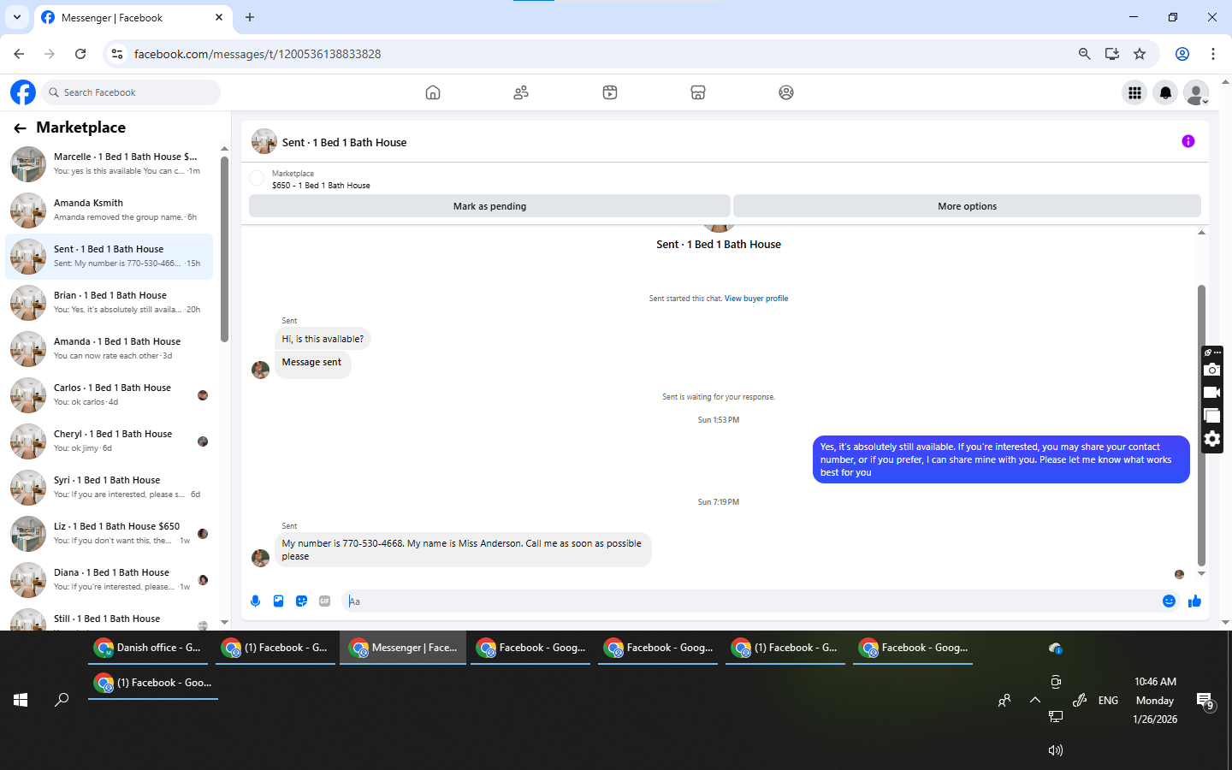Send a voice clip with the microphone icon
The image size is (1232, 770).
coord(255,601)
